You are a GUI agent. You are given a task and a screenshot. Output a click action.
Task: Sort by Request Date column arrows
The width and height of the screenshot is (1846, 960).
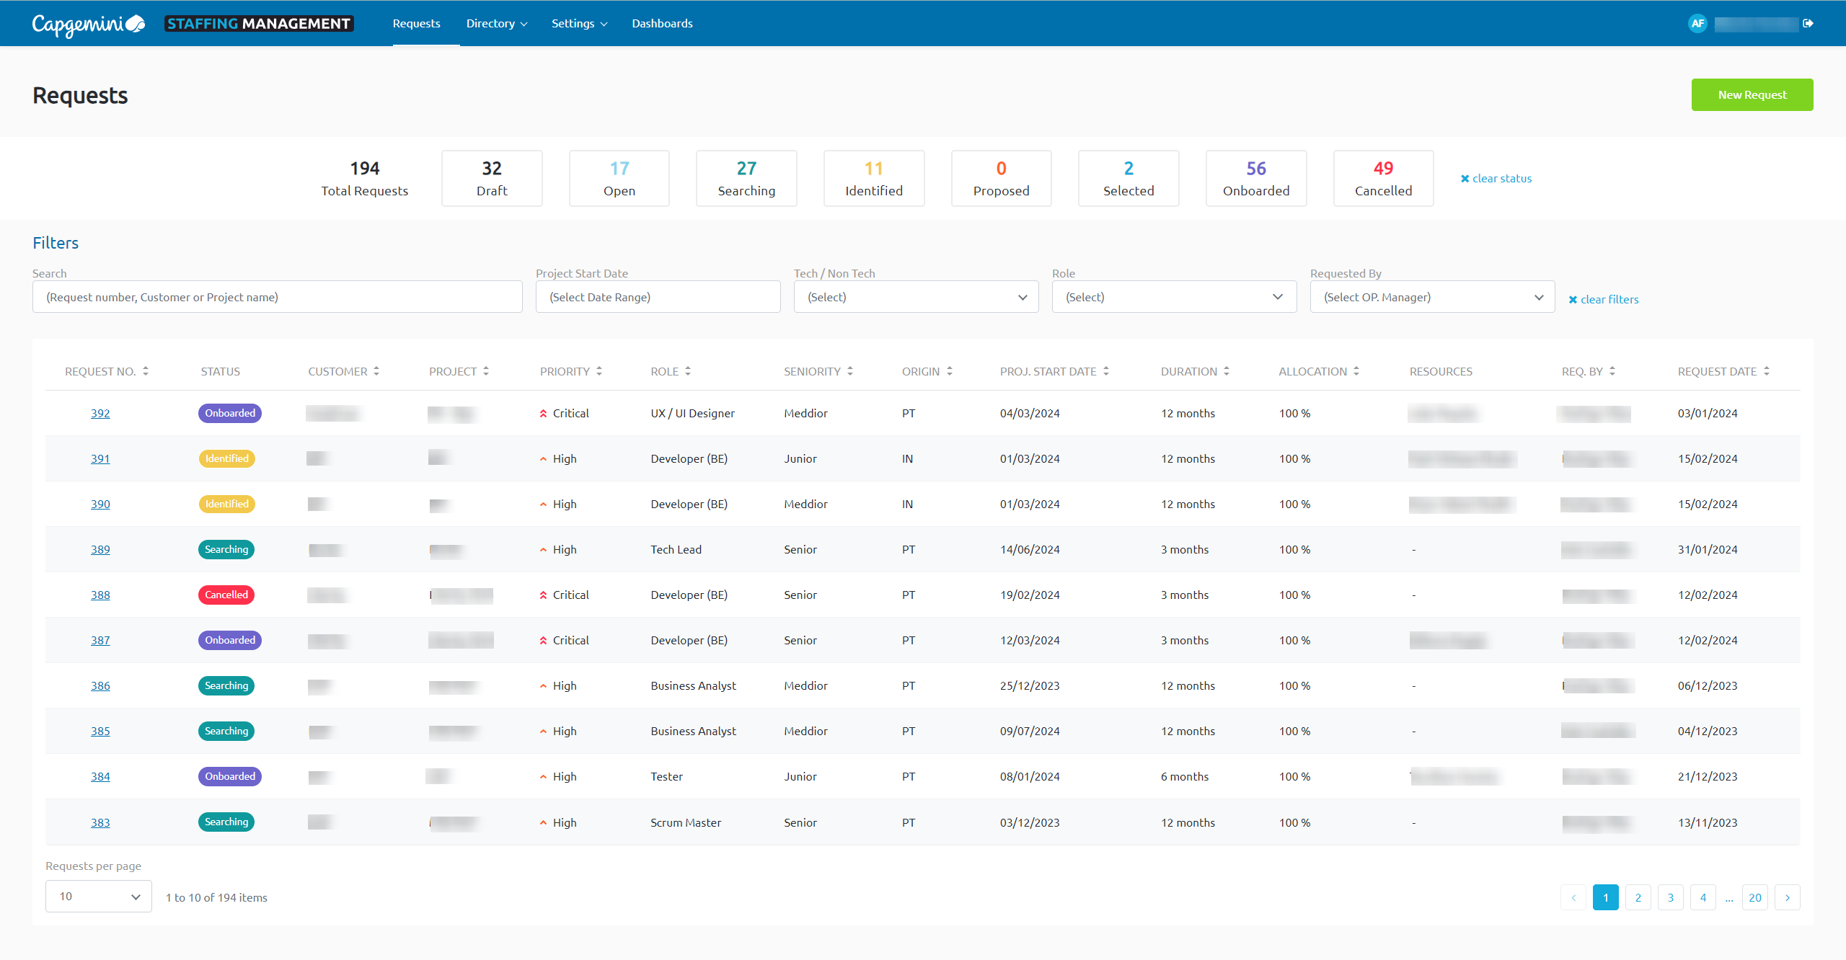(1767, 371)
